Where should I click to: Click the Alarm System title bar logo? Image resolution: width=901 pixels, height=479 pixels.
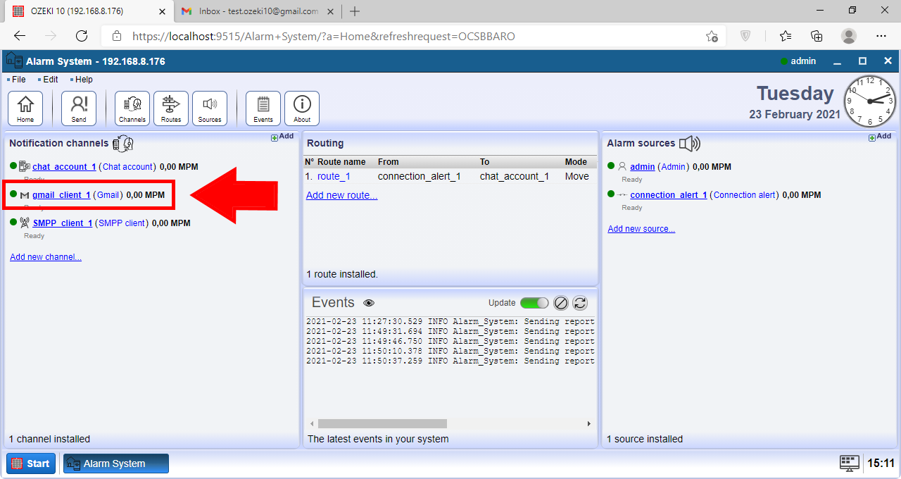point(14,61)
